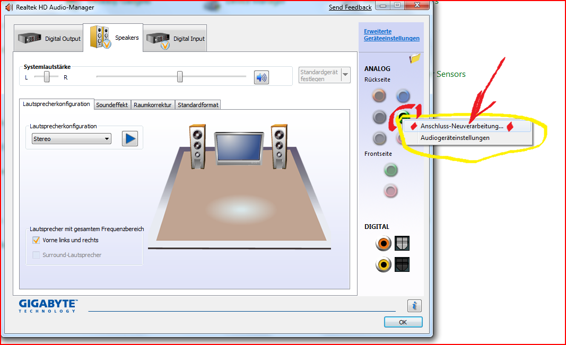Viewport: 566px width, 345px height.
Task: Click the left speaker in room view
Action: click(x=197, y=146)
